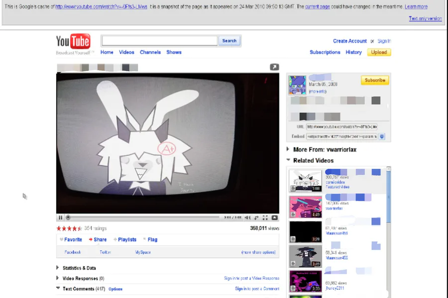Expand the Statistics & Data section
This screenshot has width=448, height=298.
click(58, 268)
